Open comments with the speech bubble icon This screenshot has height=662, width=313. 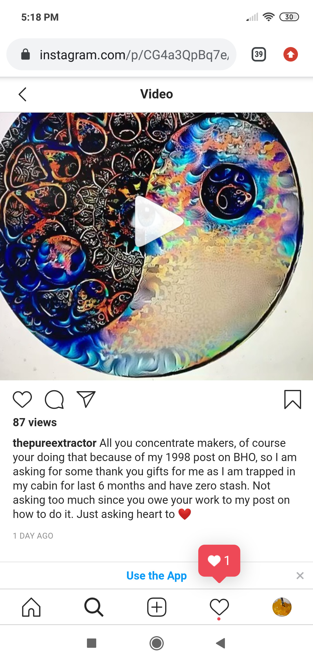pos(54,400)
